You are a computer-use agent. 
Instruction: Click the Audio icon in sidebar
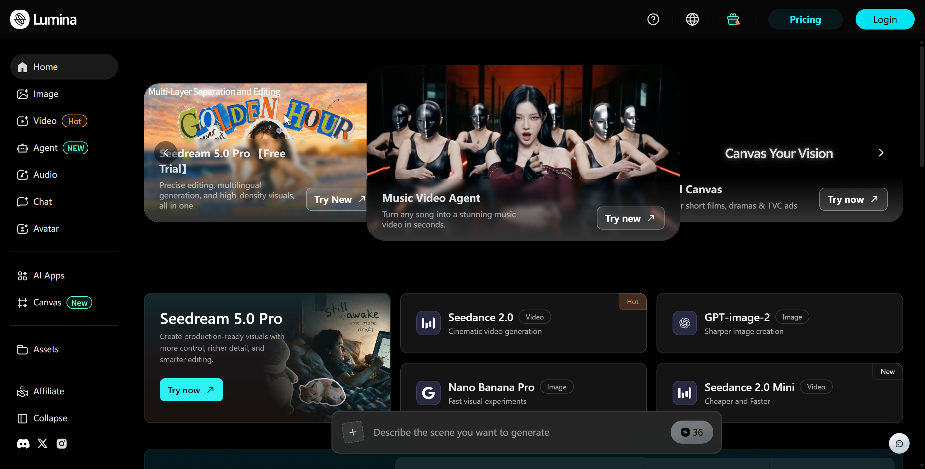click(22, 175)
